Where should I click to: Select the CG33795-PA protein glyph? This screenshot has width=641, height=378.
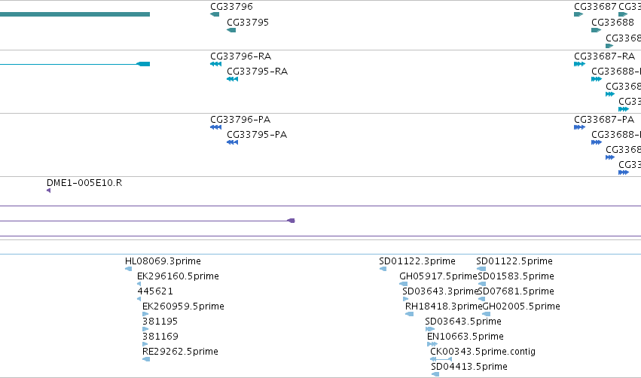[232, 142]
